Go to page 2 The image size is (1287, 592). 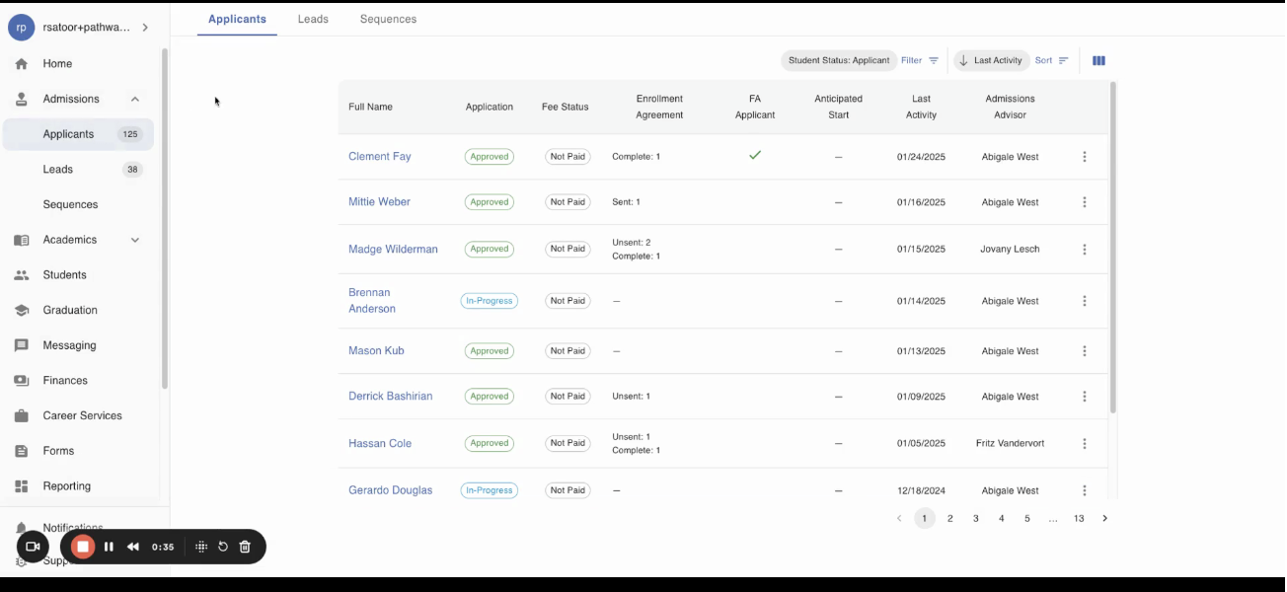tap(950, 519)
